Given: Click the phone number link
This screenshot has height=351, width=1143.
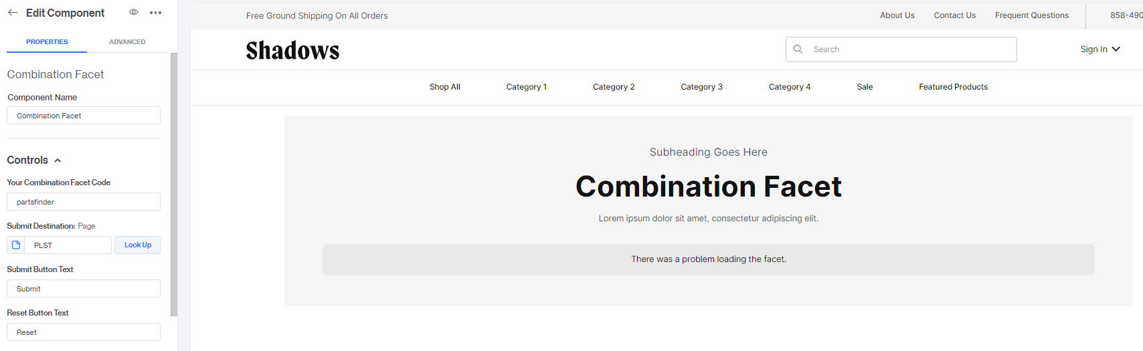Looking at the screenshot, I should (1126, 15).
